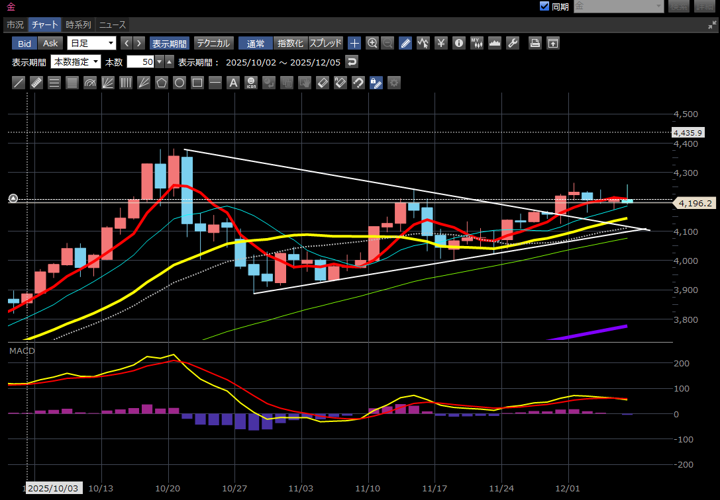
Task: Toggle the 同期 sync checkbox
Action: click(x=544, y=6)
